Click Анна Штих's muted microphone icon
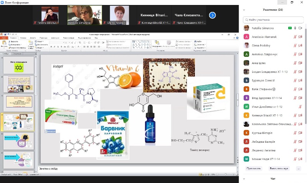This screenshot has width=307, height=183. 295,63
